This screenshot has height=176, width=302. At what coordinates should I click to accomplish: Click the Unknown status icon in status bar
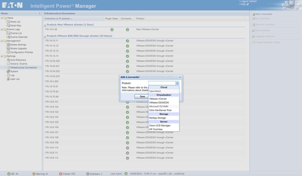click(88, 174)
